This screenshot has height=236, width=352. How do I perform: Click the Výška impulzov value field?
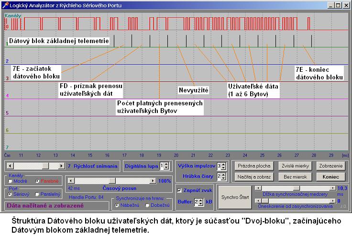click(x=219, y=166)
